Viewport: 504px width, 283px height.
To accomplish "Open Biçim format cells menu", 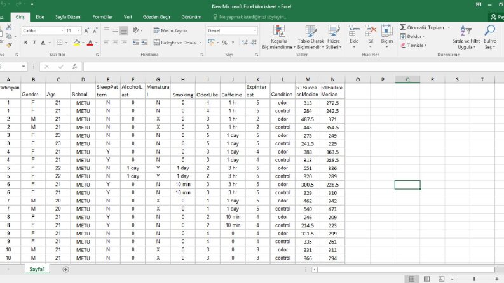I will point(387,37).
